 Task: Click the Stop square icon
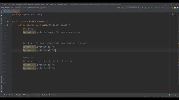click(152, 8)
